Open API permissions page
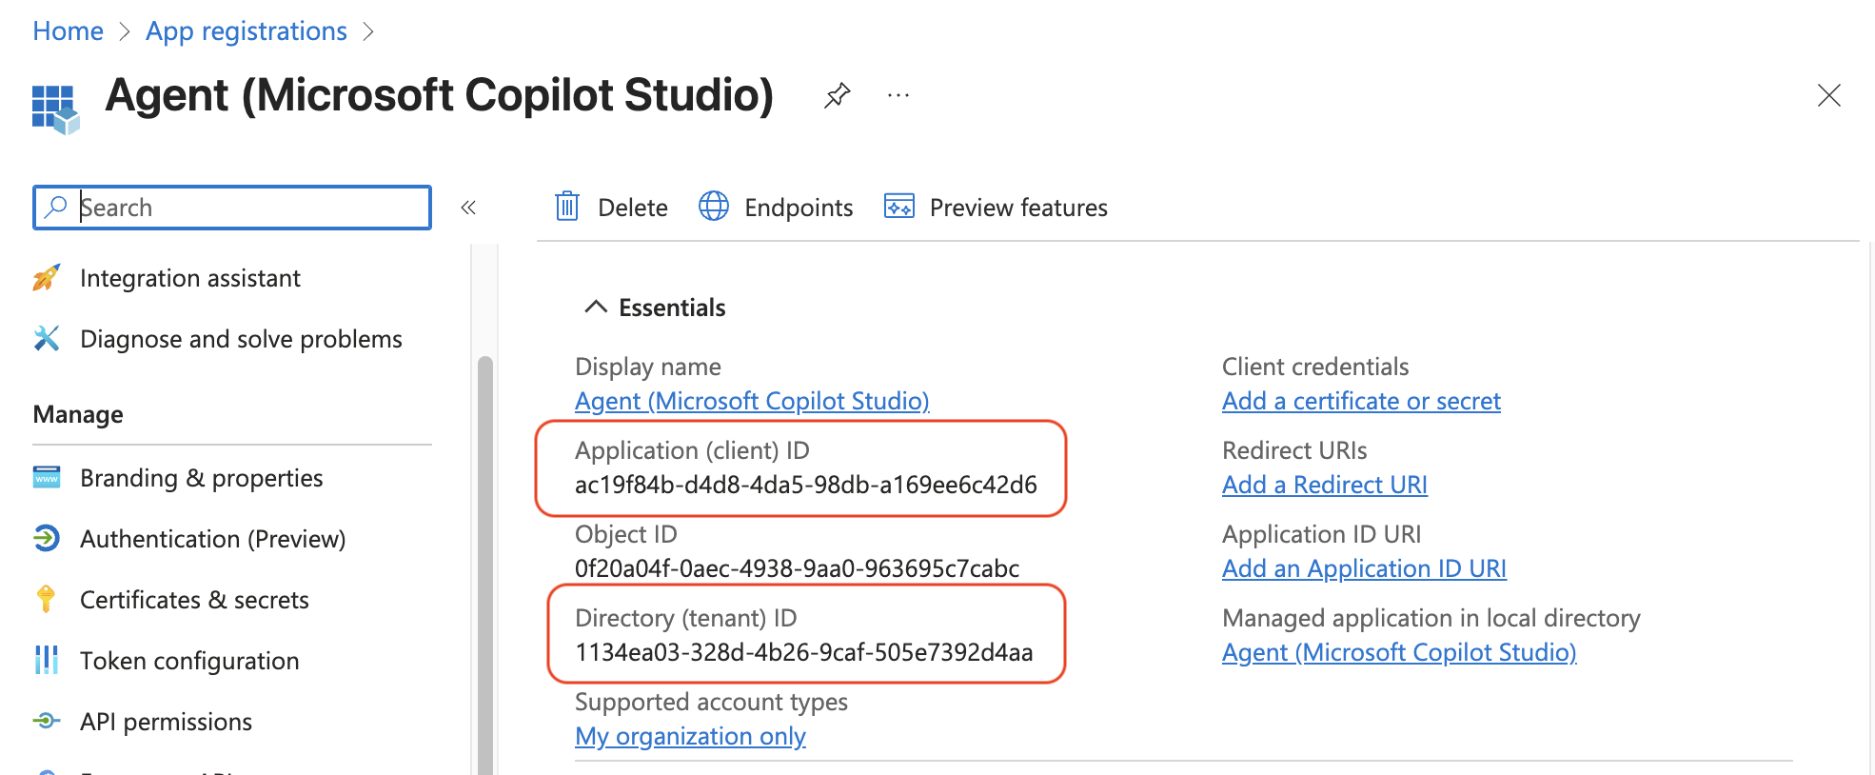The width and height of the screenshot is (1875, 775). [166, 722]
